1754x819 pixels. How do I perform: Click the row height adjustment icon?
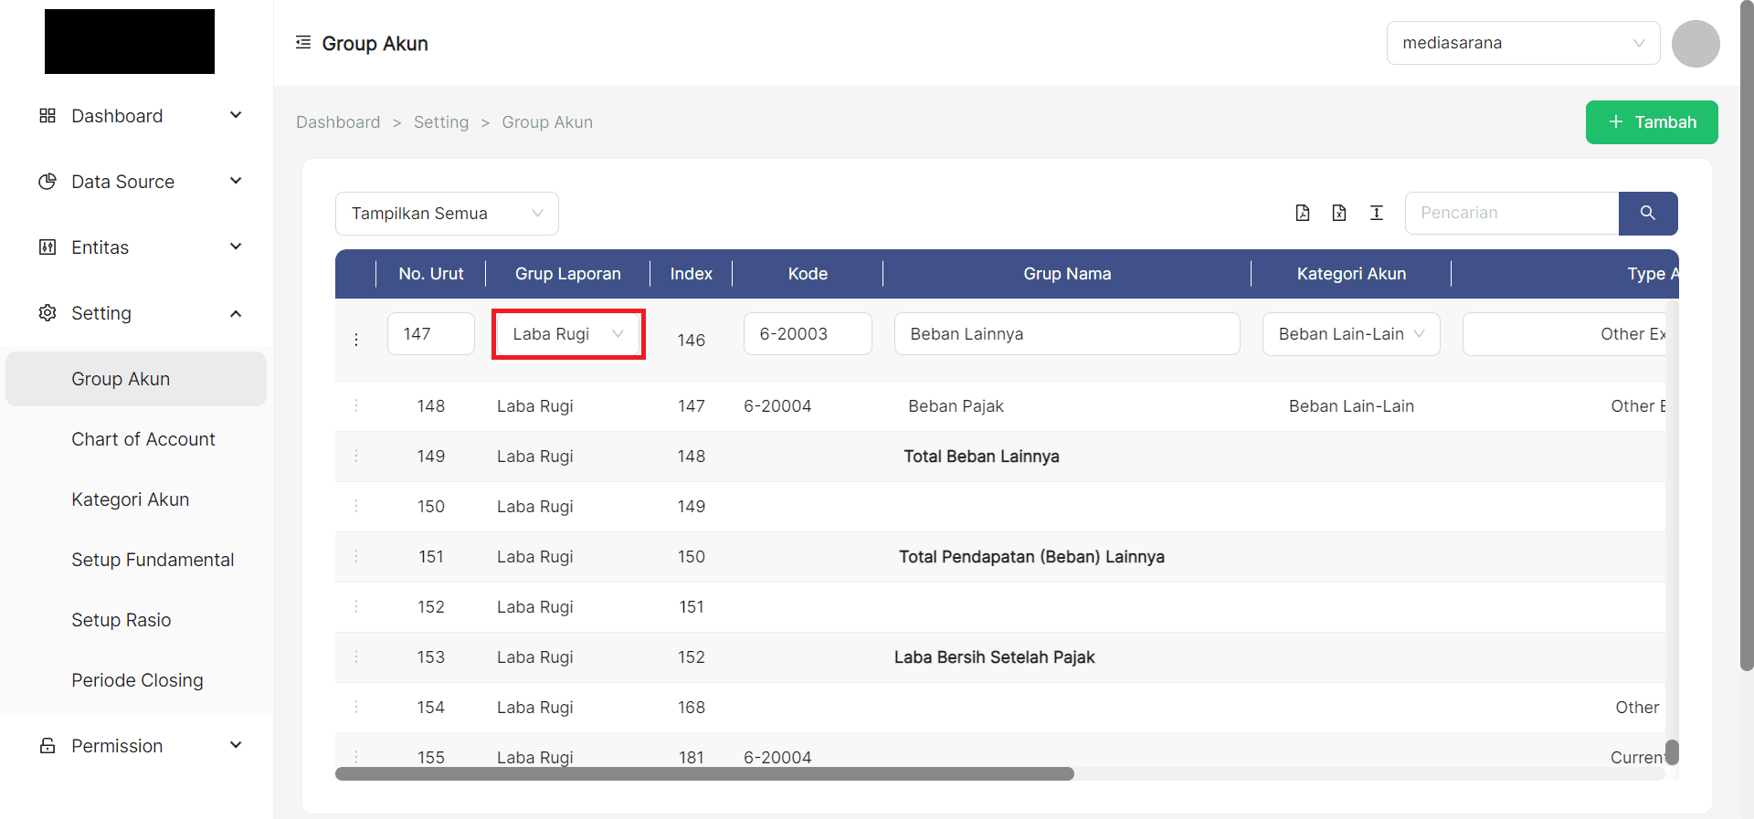point(1377,213)
